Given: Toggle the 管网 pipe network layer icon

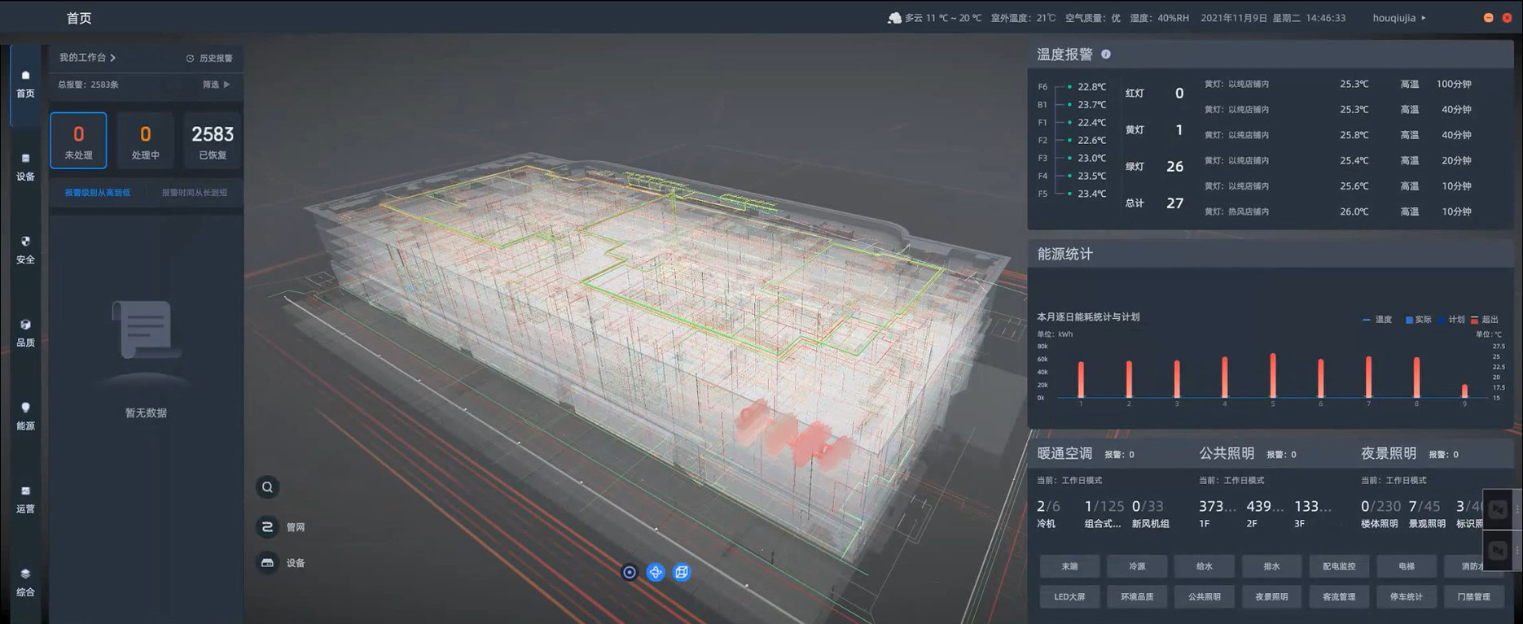Looking at the screenshot, I should tap(267, 527).
